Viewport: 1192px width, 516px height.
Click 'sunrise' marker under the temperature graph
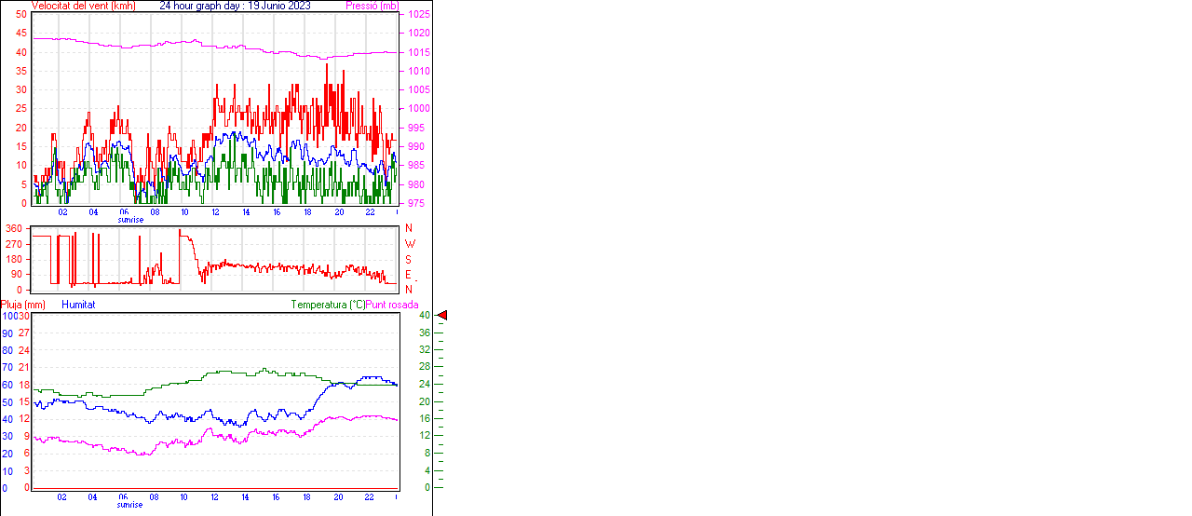[130, 505]
